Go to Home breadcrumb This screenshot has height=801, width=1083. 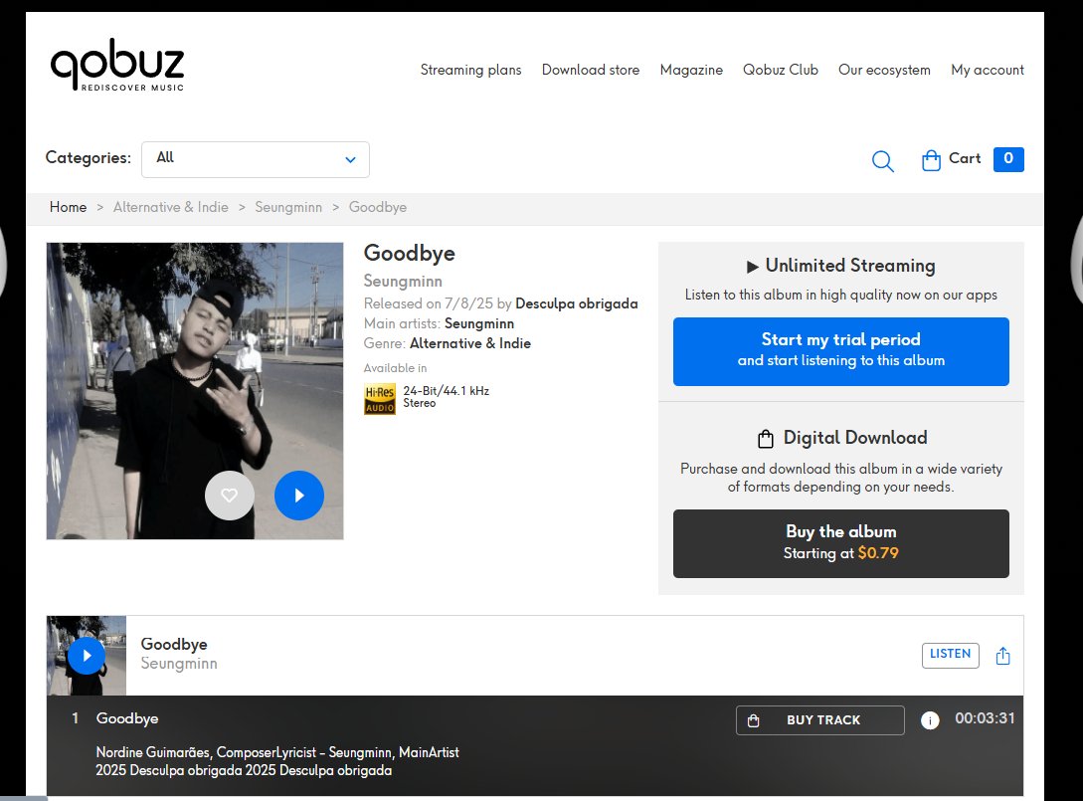[x=68, y=207]
